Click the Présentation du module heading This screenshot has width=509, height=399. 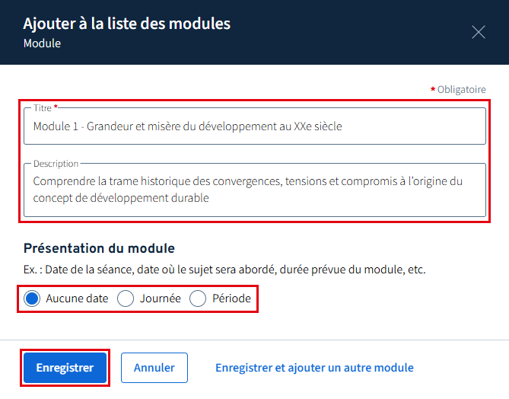point(99,248)
